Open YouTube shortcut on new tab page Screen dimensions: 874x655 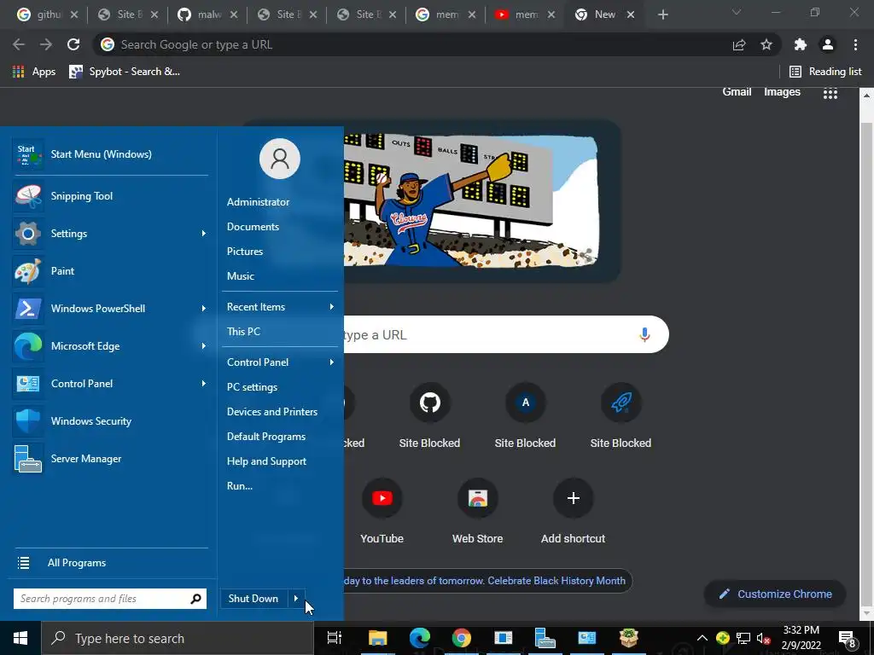[x=382, y=498]
